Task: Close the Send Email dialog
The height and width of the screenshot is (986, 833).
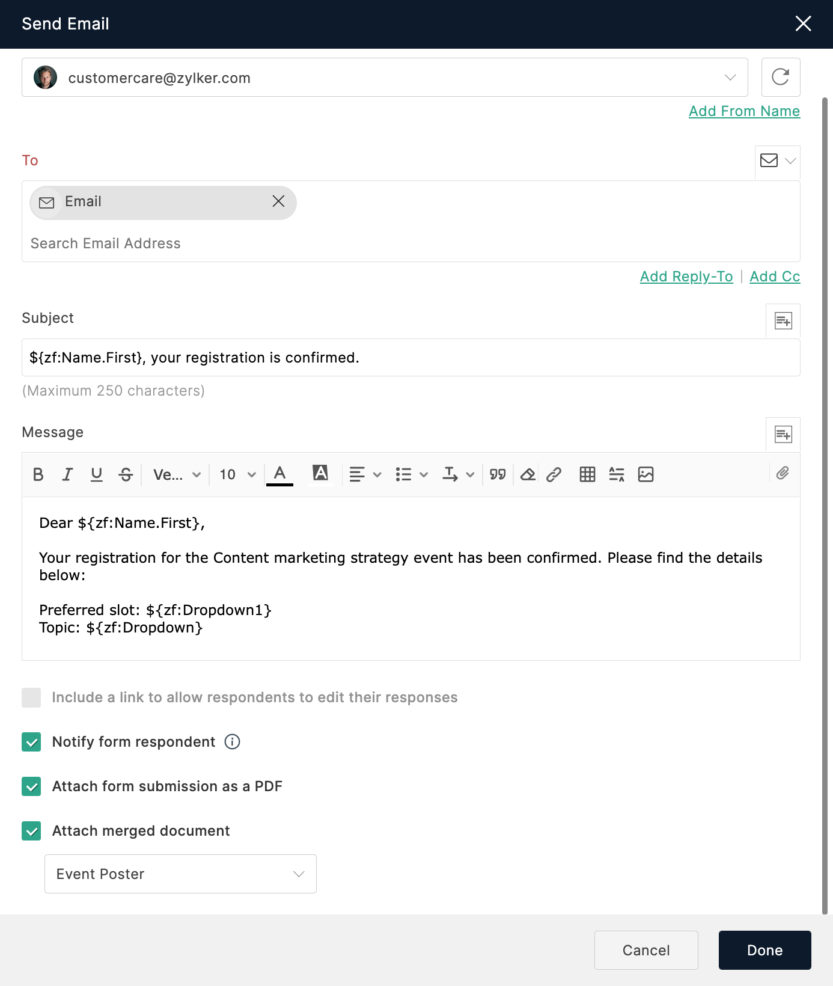Action: (x=804, y=23)
